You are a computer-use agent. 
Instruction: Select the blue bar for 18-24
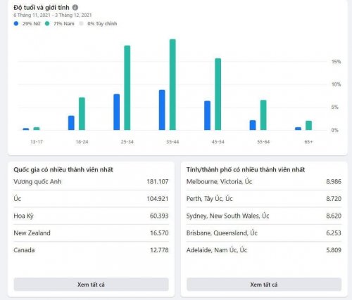[71, 123]
